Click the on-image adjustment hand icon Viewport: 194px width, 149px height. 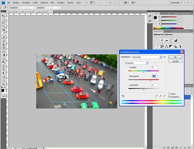click(x=123, y=96)
